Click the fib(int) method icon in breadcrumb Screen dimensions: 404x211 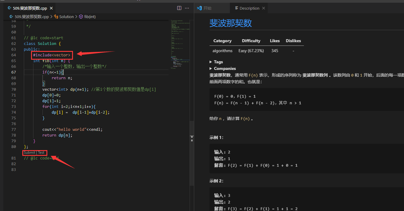[81, 17]
